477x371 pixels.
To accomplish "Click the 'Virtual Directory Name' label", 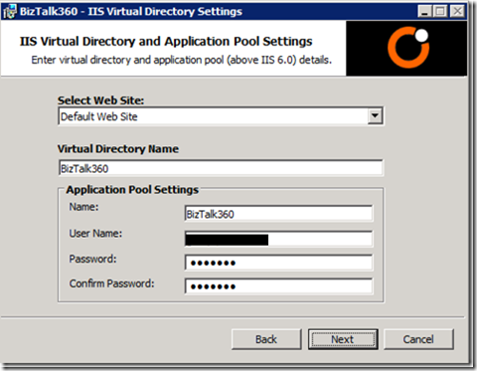I will tap(118, 149).
